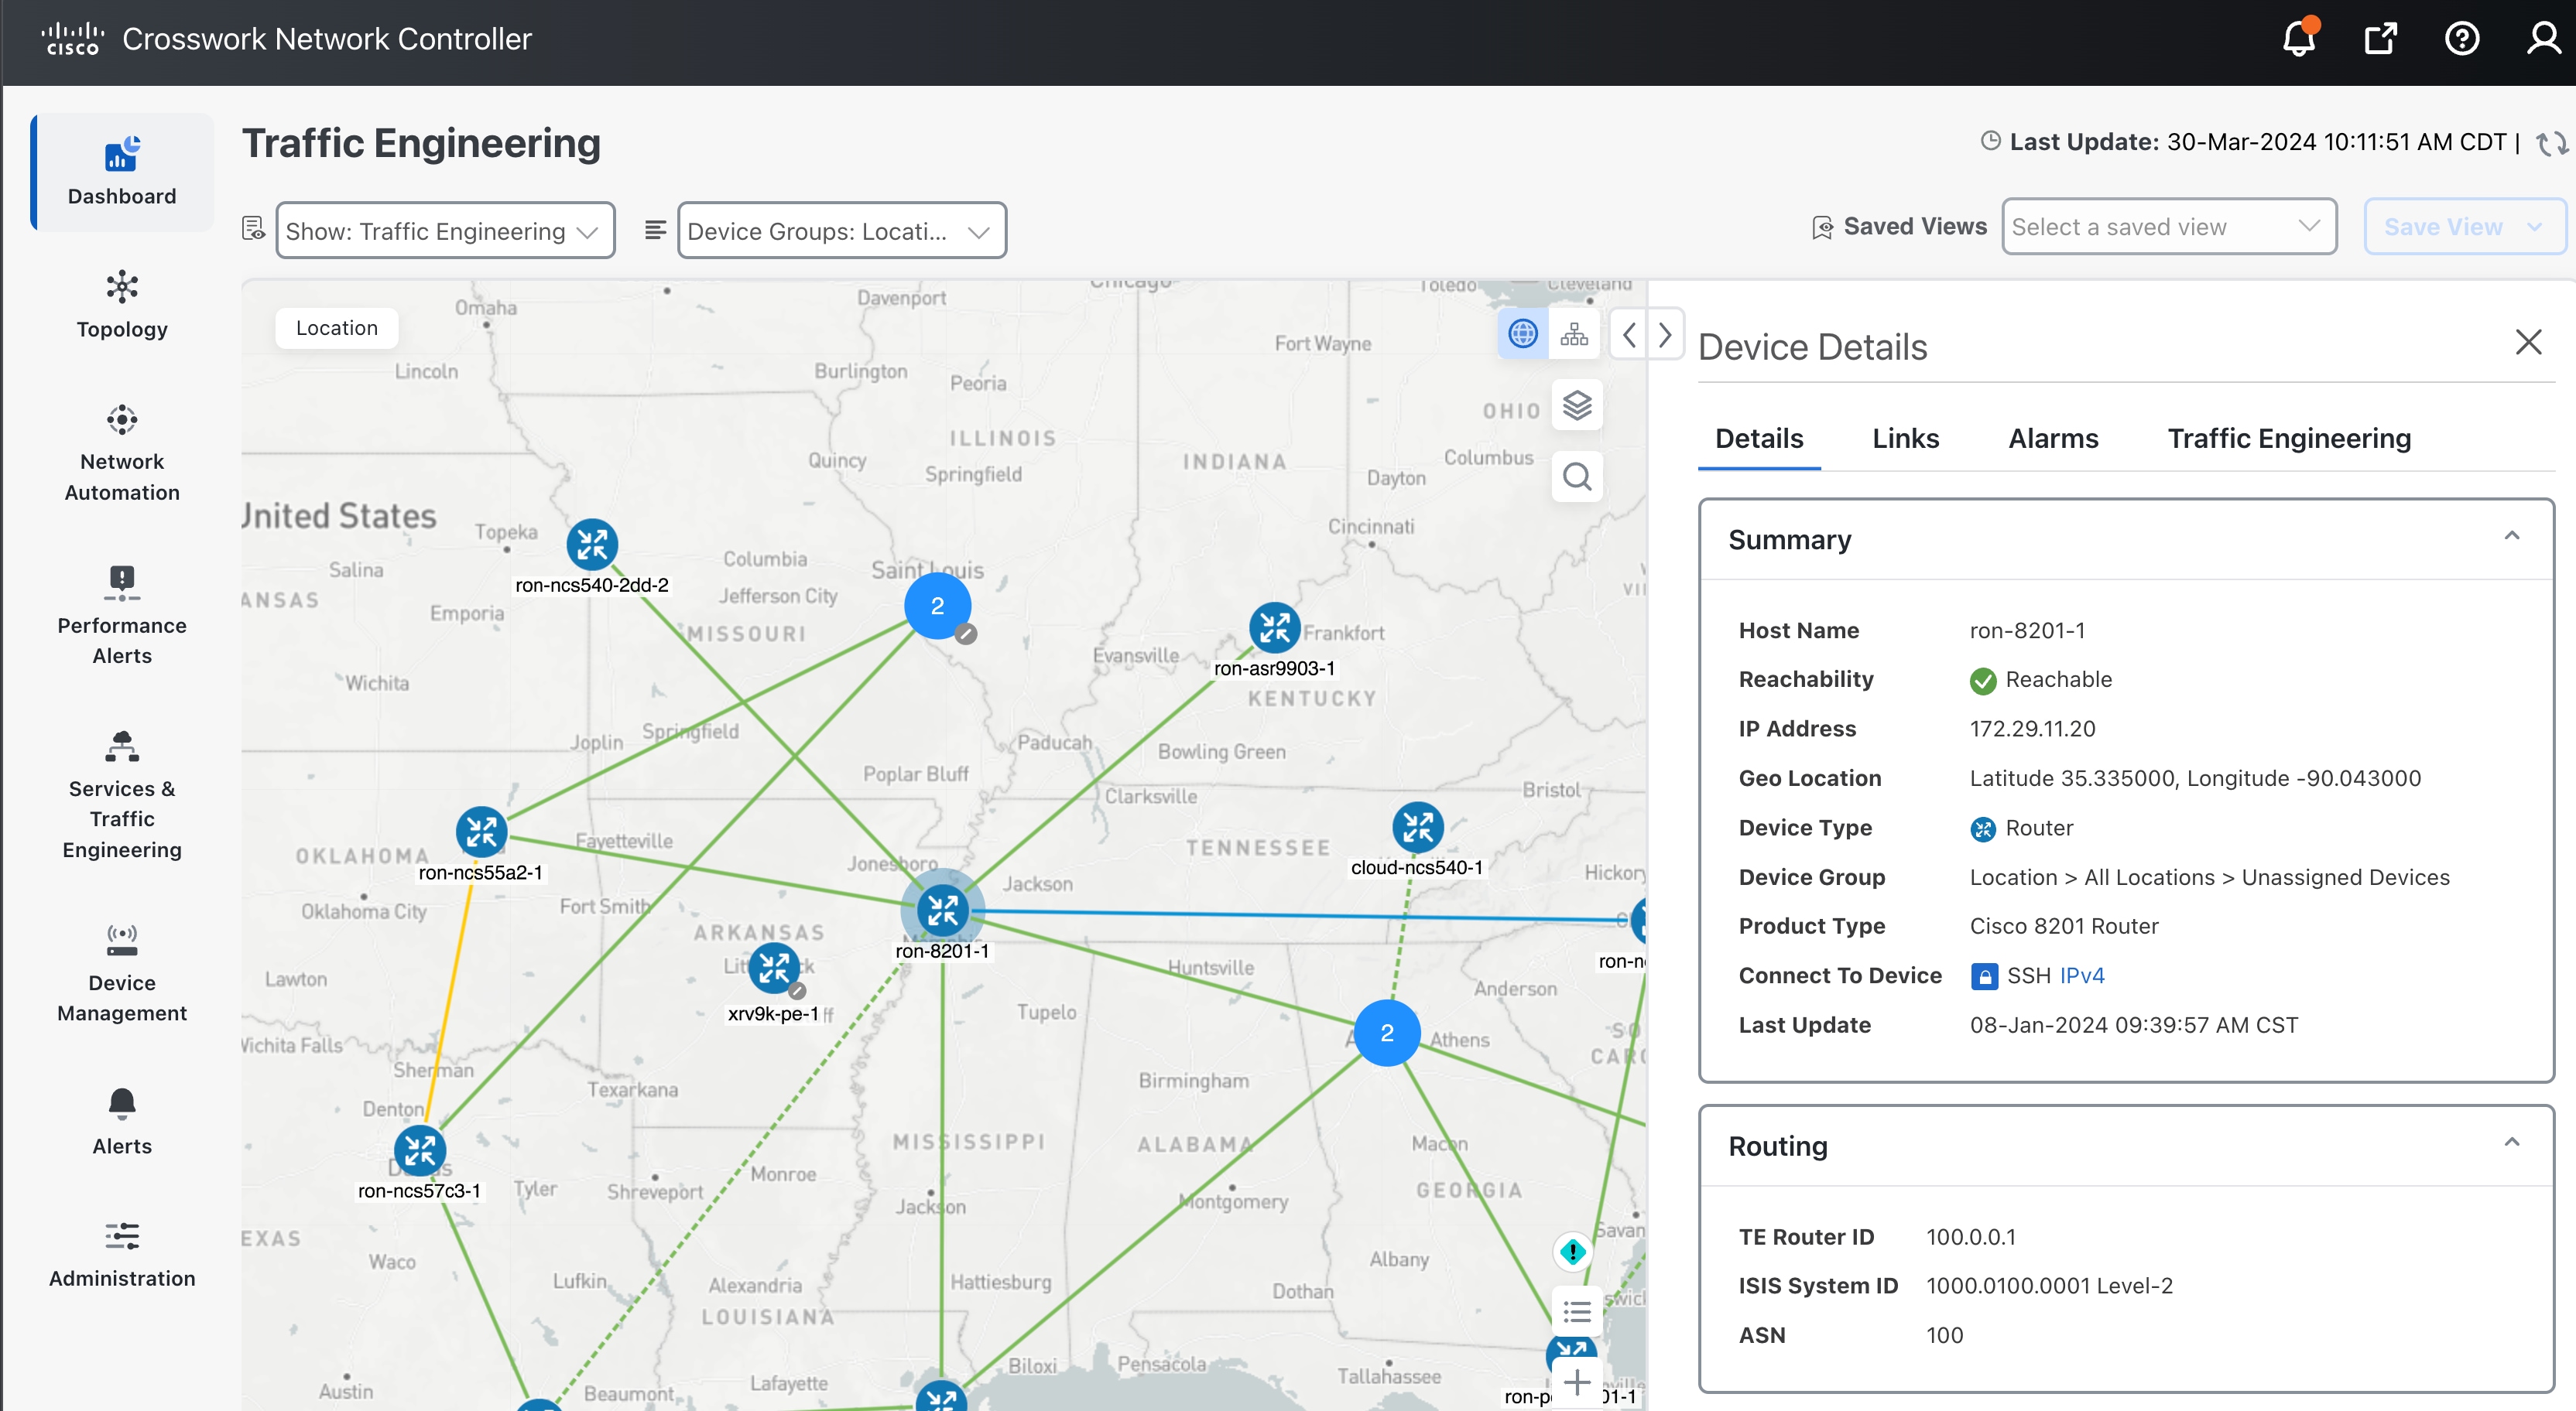Open the Save View dropdown button

pos(2464,227)
